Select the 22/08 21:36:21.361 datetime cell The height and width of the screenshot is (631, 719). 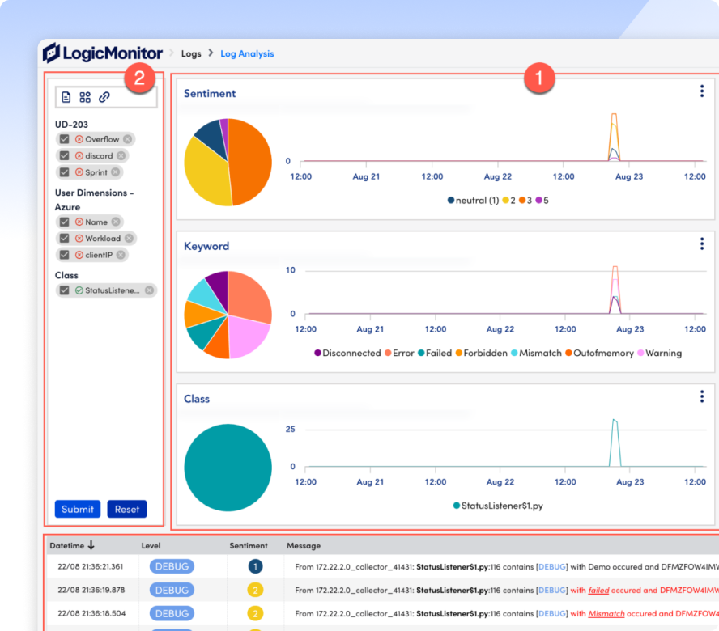91,567
